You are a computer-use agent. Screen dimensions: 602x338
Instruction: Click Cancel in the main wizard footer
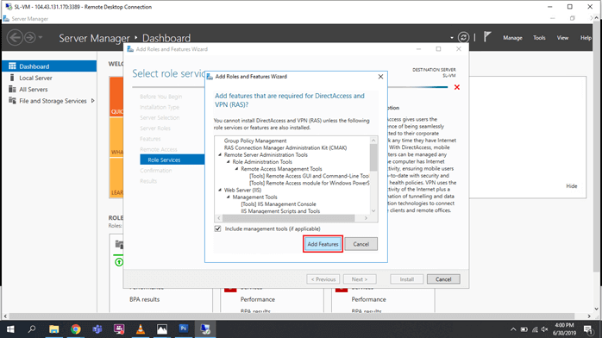[x=443, y=279]
